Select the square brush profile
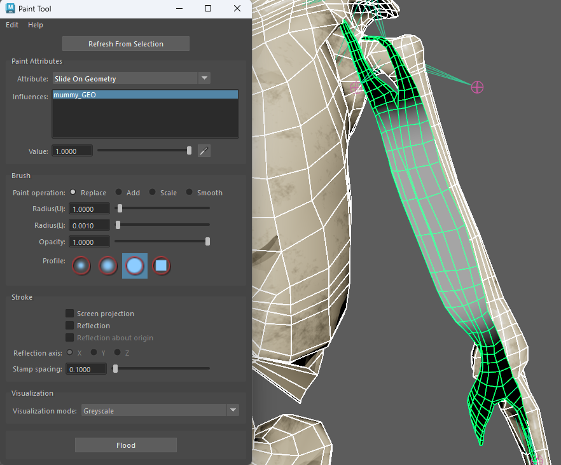Image resolution: width=561 pixels, height=465 pixels. pos(162,265)
